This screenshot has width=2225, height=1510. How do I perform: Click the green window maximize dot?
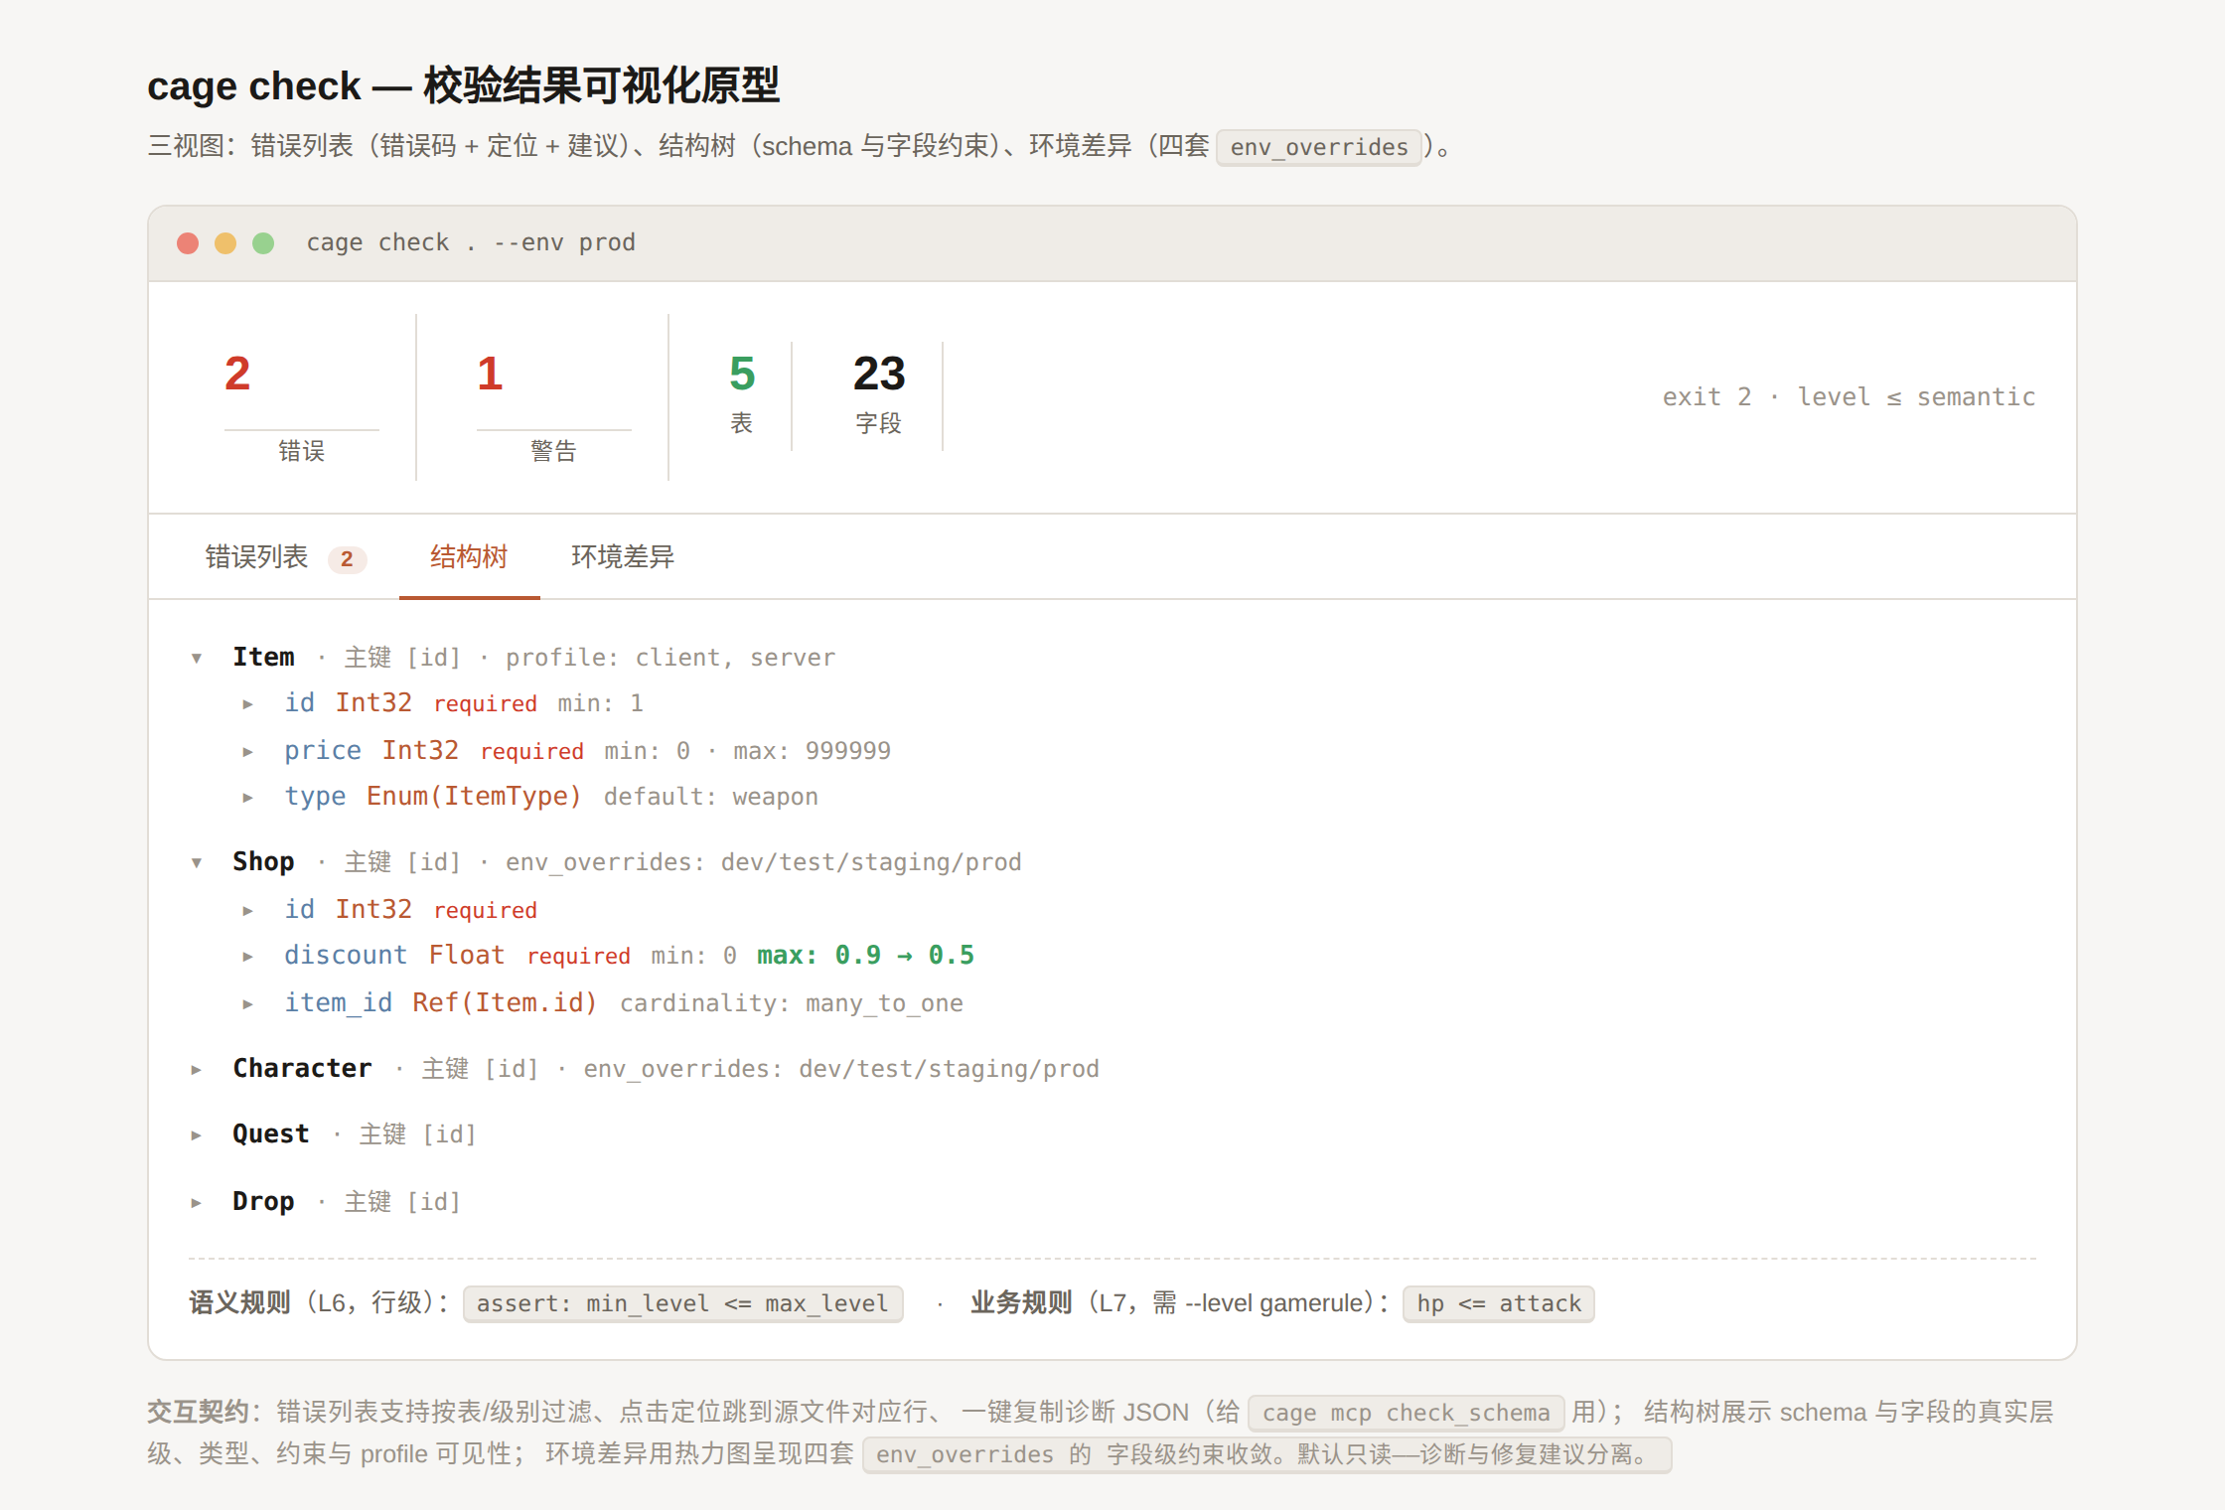pos(263,243)
